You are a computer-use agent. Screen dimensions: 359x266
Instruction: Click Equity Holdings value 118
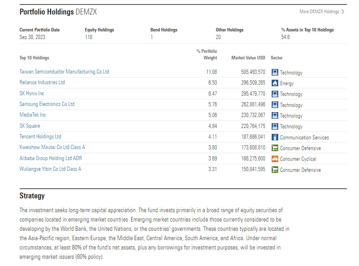(89, 37)
